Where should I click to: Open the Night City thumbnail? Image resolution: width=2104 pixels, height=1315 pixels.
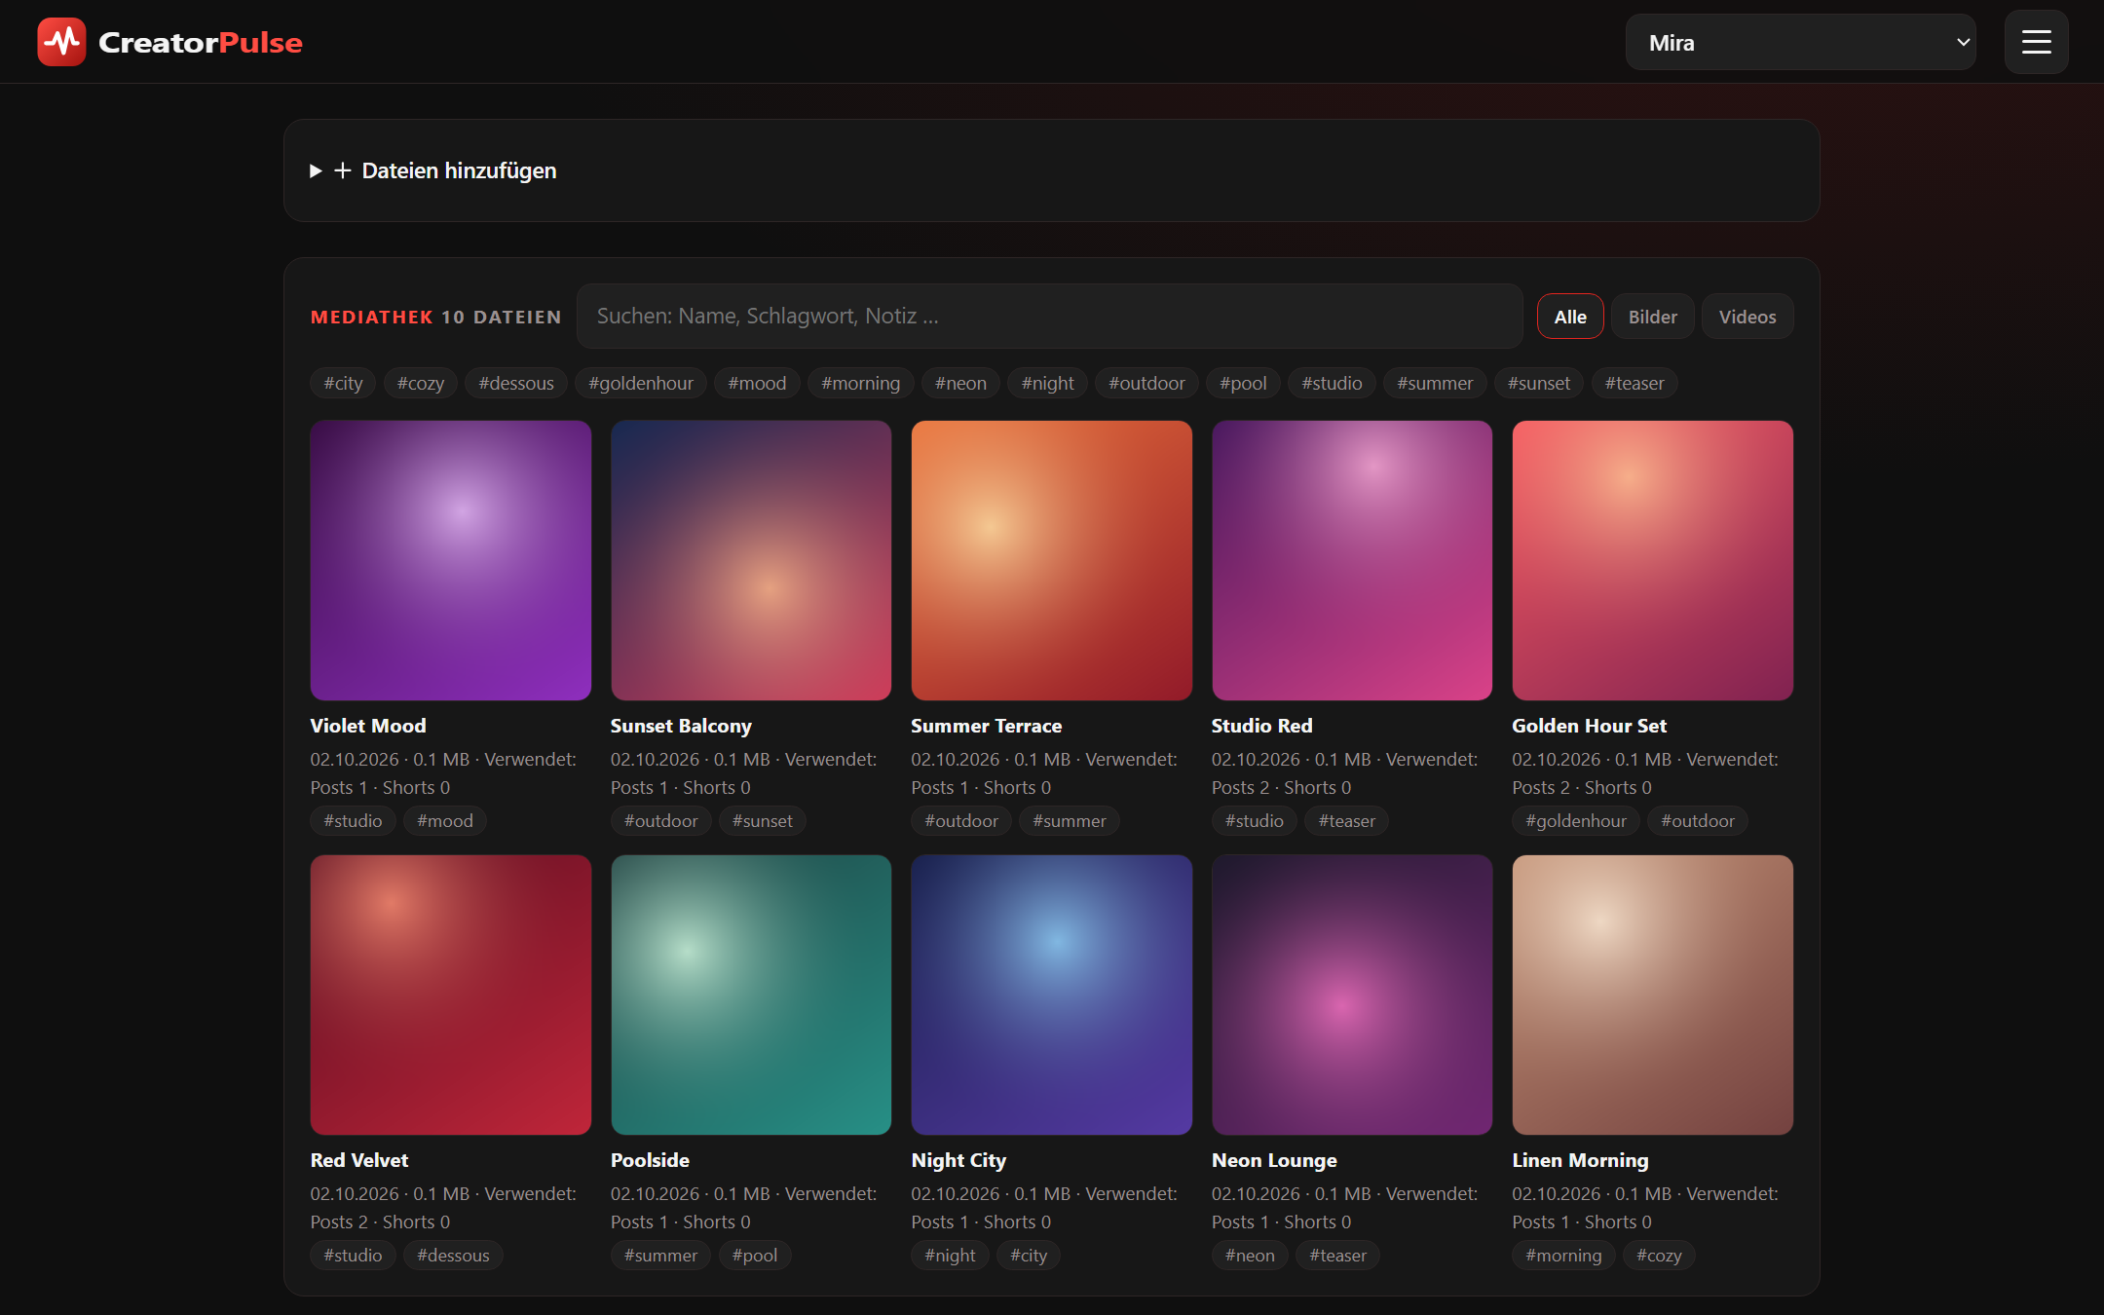pyautogui.click(x=1052, y=995)
